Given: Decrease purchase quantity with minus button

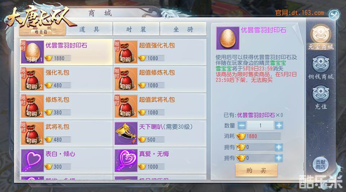Looking at the screenshot, I should [x=241, y=125].
